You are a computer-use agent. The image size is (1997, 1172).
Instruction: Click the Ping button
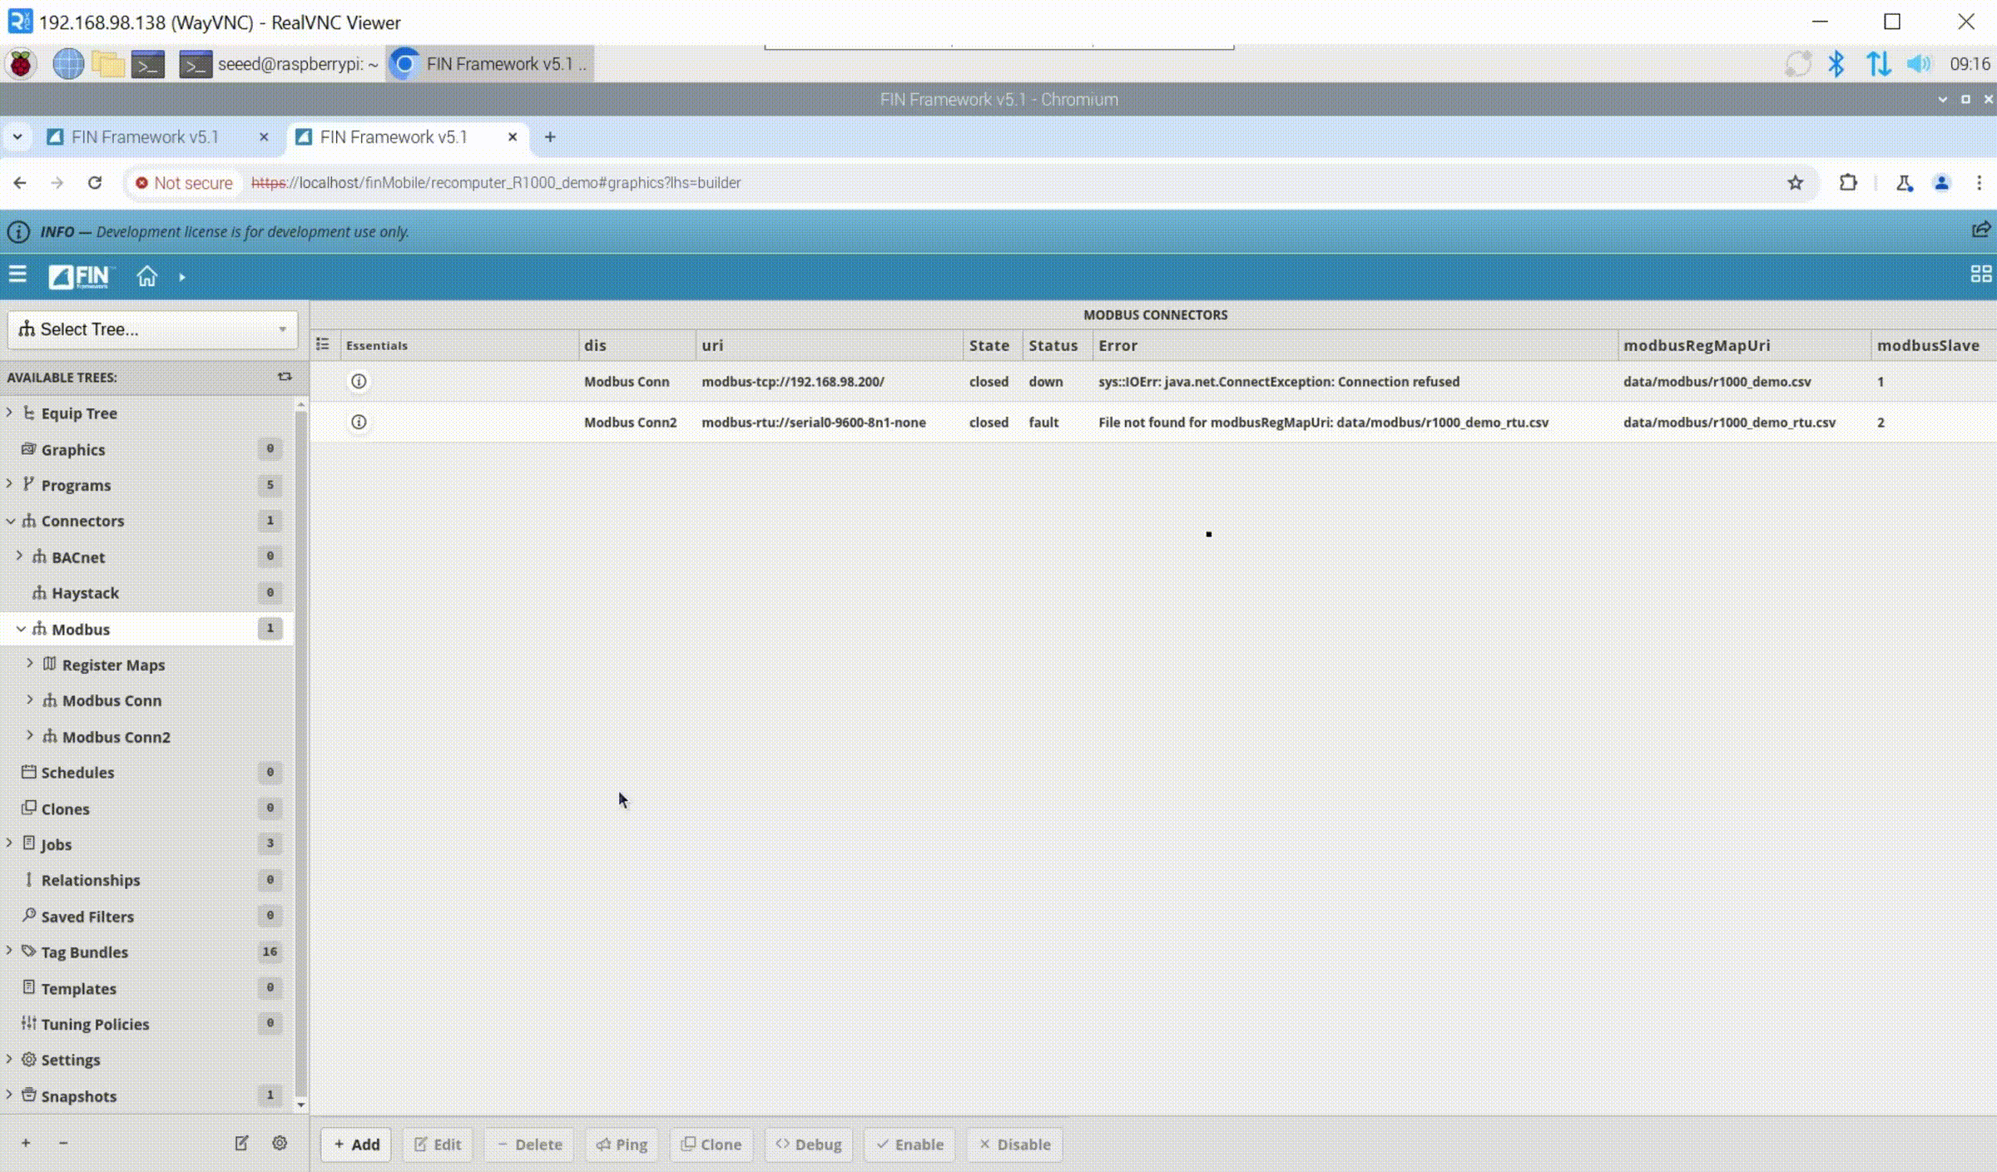[x=622, y=1145]
